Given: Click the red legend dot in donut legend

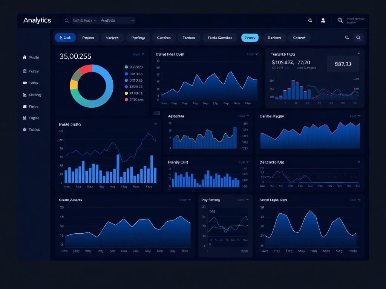Looking at the screenshot, I should [x=126, y=99].
